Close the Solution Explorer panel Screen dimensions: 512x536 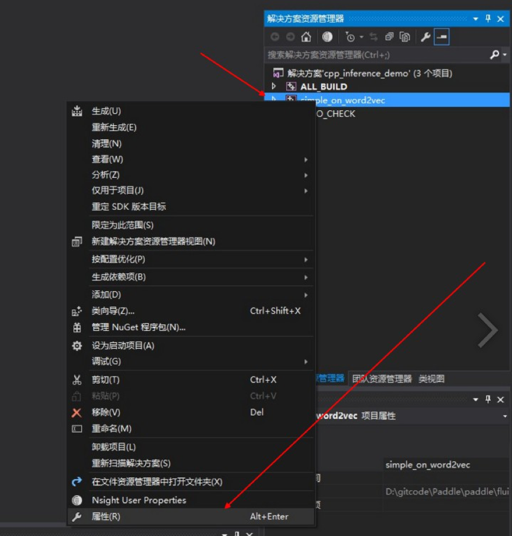[x=500, y=19]
